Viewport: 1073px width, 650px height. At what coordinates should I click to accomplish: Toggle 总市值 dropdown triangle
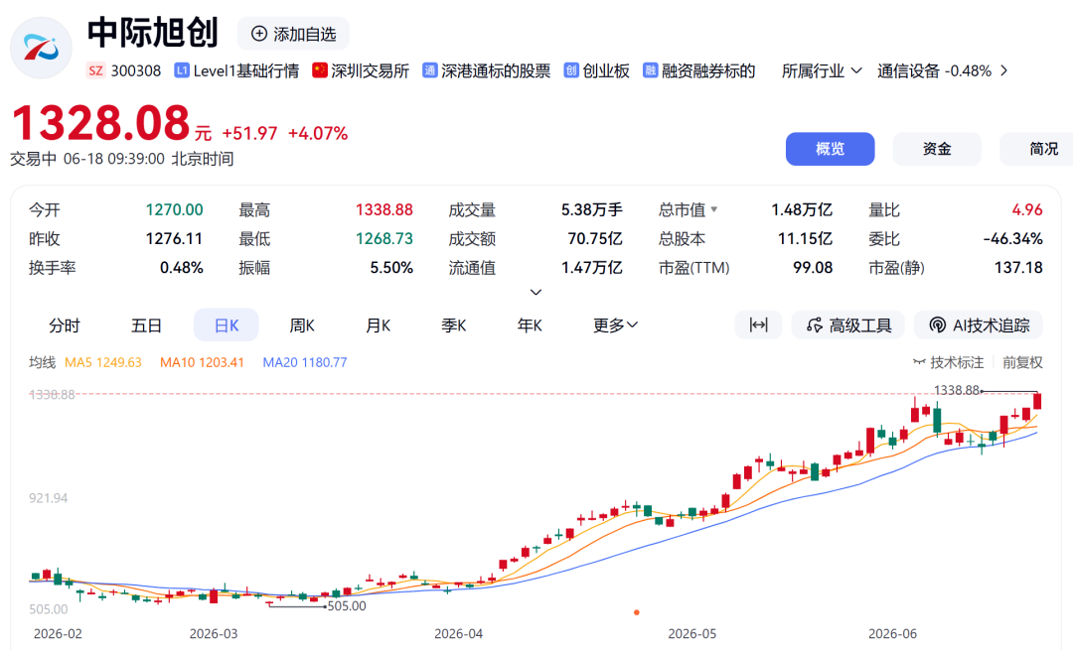[x=713, y=209]
